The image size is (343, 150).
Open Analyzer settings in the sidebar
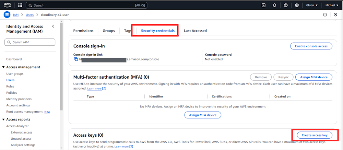click(23, 145)
